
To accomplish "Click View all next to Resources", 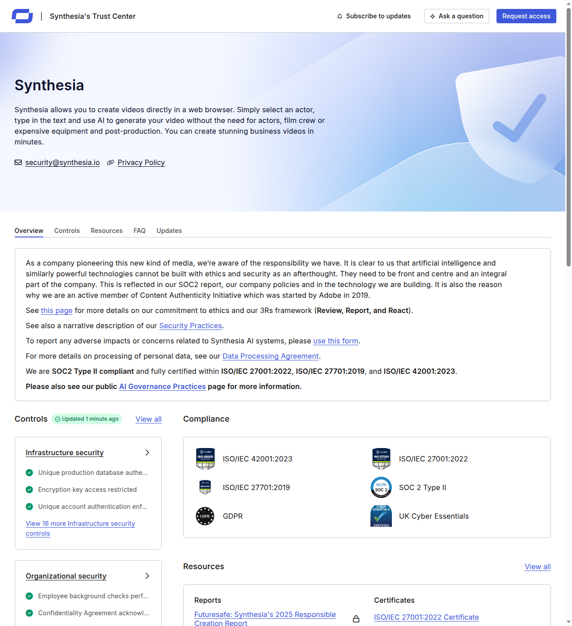I will pos(538,567).
